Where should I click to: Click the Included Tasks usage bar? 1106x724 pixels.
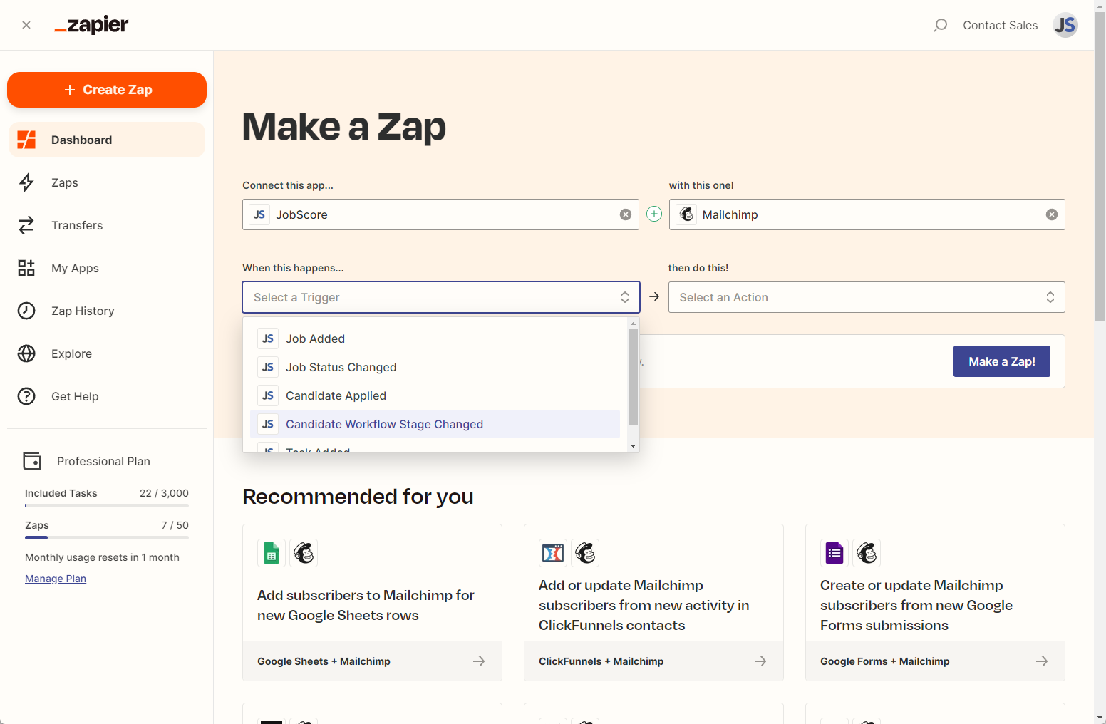(x=107, y=505)
